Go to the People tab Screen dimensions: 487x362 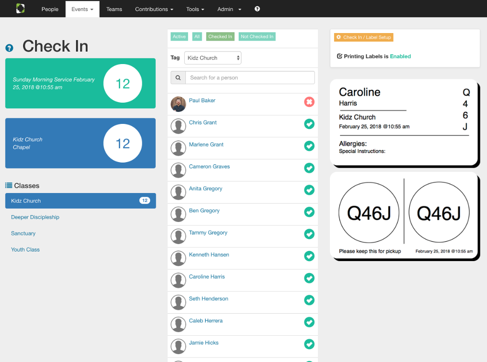pyautogui.click(x=50, y=9)
